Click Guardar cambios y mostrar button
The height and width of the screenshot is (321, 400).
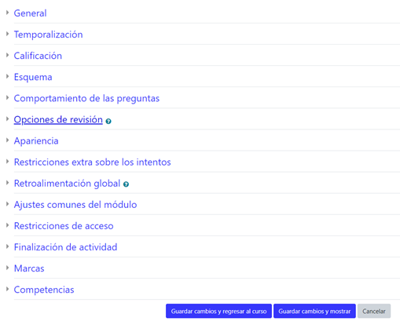click(x=314, y=311)
